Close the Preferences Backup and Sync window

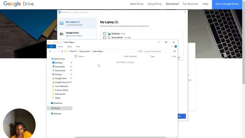pyautogui.click(x=185, y=12)
